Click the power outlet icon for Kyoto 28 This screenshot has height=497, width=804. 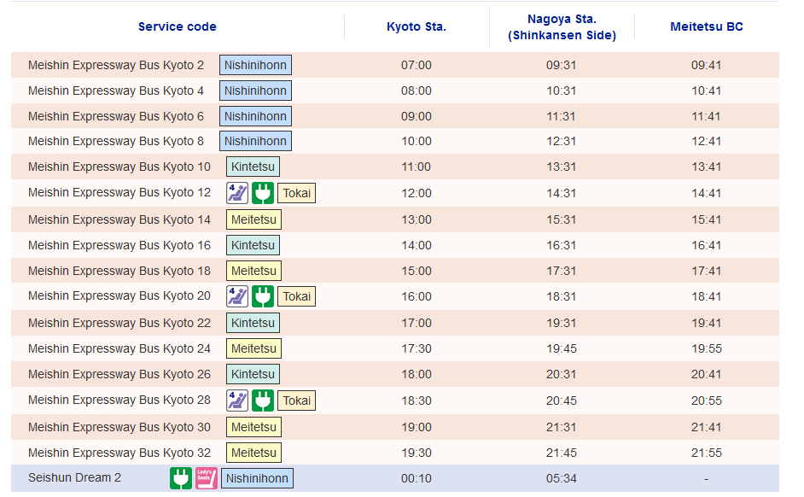point(263,401)
